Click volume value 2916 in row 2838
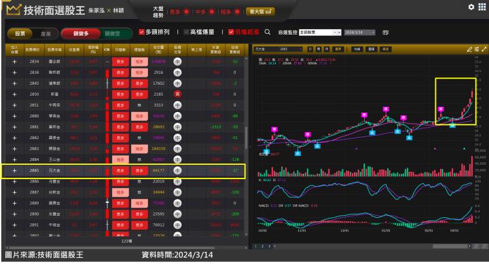 coord(158,73)
